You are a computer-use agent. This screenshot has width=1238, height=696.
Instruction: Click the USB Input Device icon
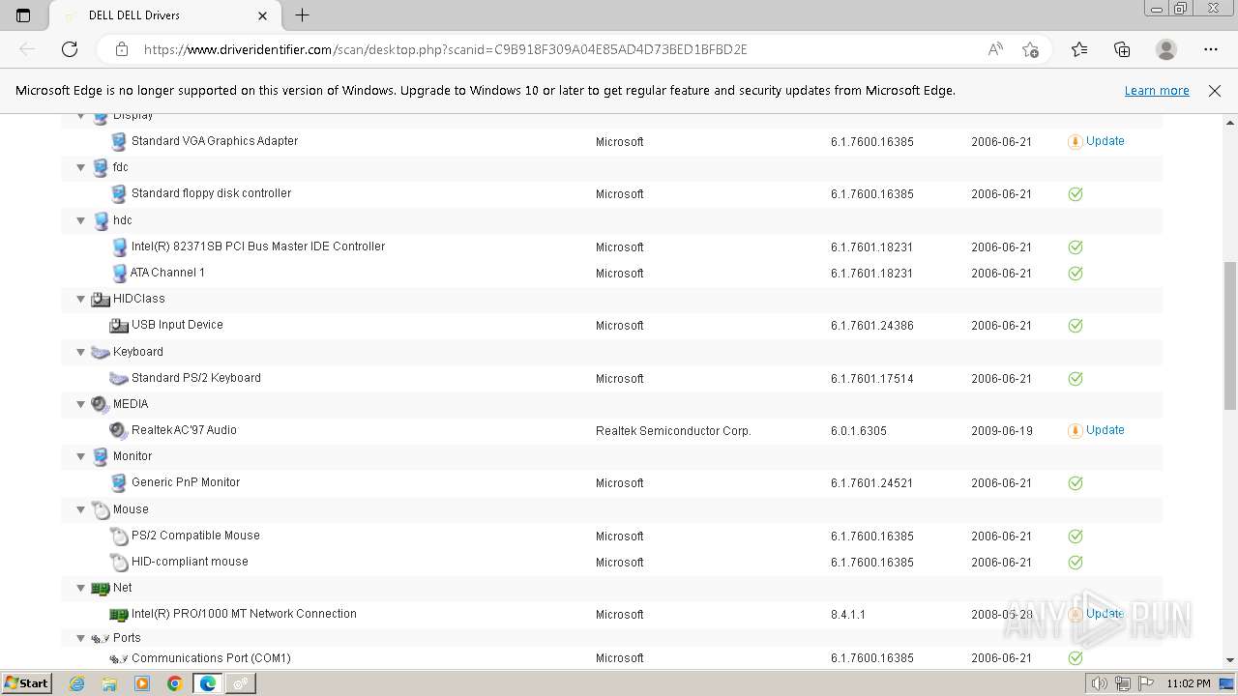pyautogui.click(x=119, y=326)
